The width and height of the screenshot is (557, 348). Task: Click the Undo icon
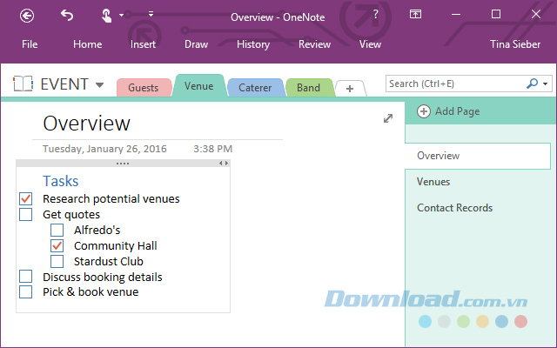point(67,16)
